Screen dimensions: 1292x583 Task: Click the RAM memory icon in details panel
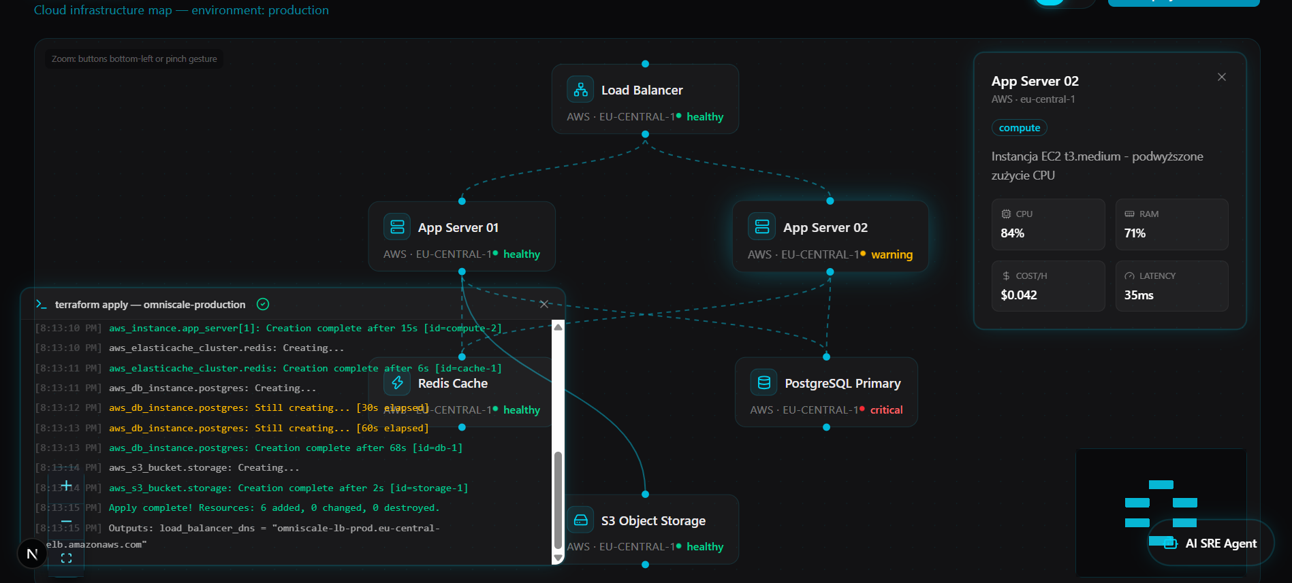(x=1129, y=214)
